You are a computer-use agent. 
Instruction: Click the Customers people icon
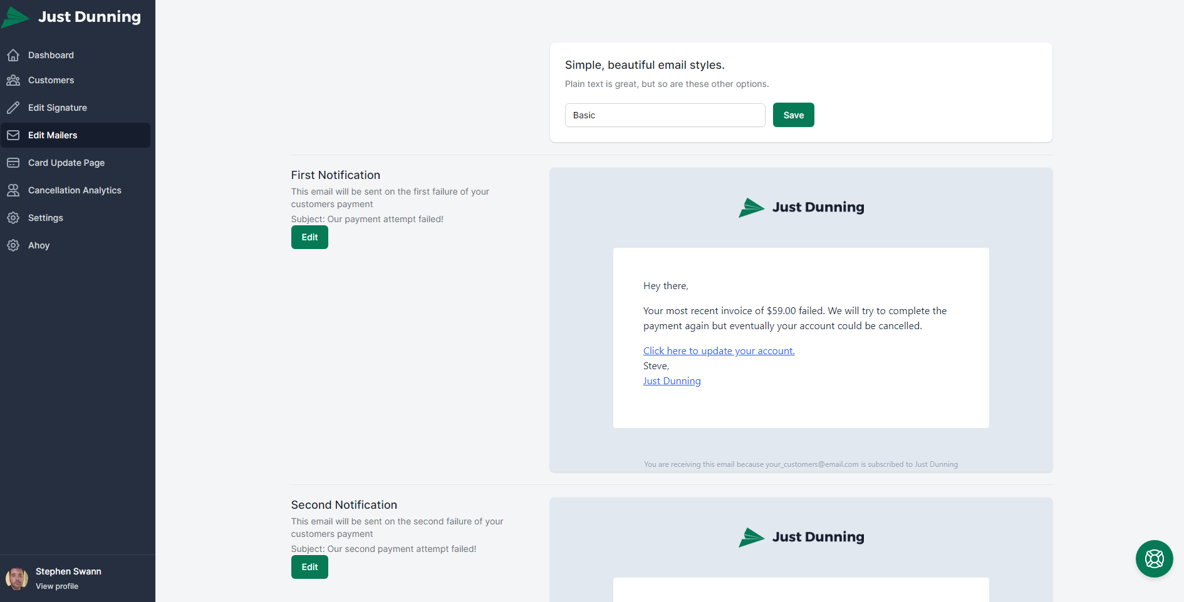tap(13, 80)
